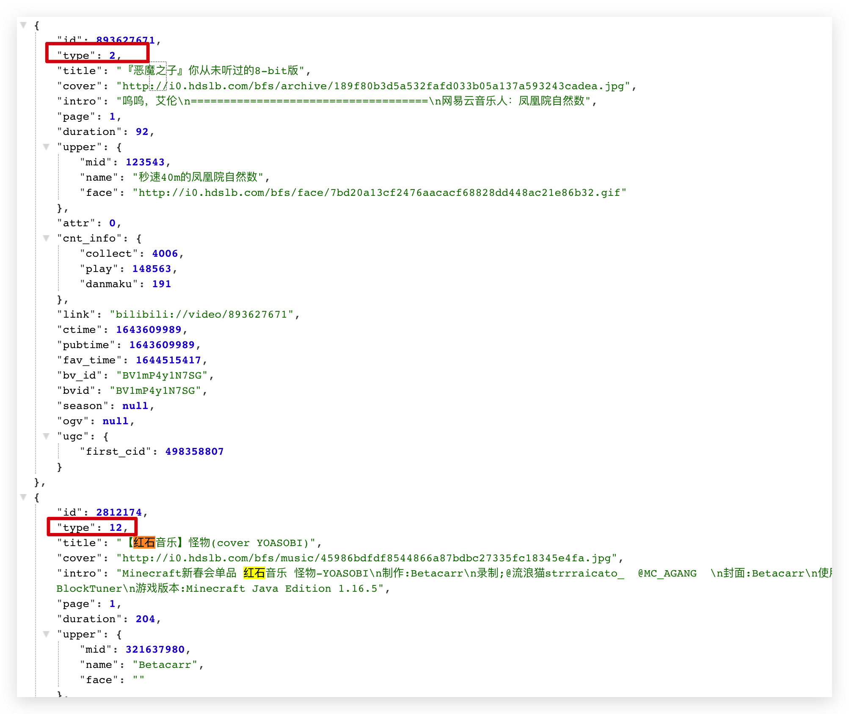
Task: Select the mid value 123543
Action: pos(145,162)
